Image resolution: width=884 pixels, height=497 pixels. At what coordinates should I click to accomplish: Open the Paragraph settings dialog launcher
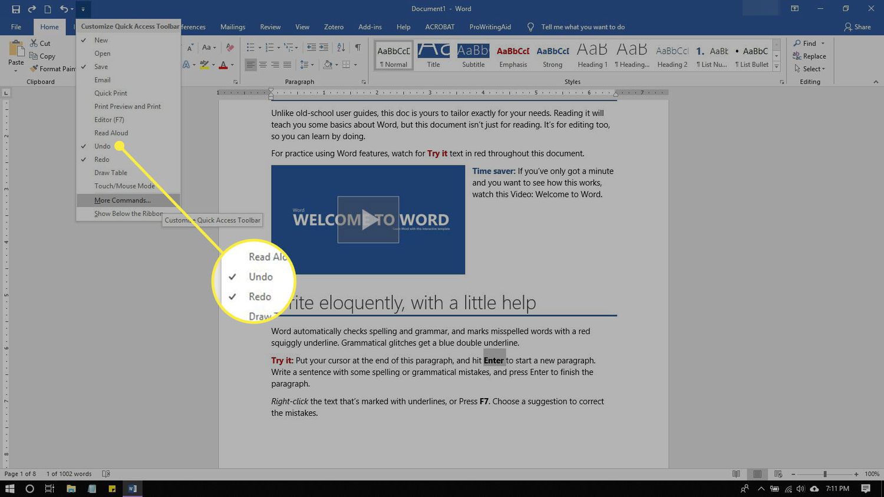point(364,82)
